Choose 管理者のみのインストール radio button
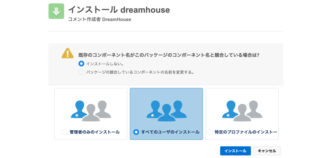This screenshot has width=331, height=158. pyautogui.click(x=65, y=132)
